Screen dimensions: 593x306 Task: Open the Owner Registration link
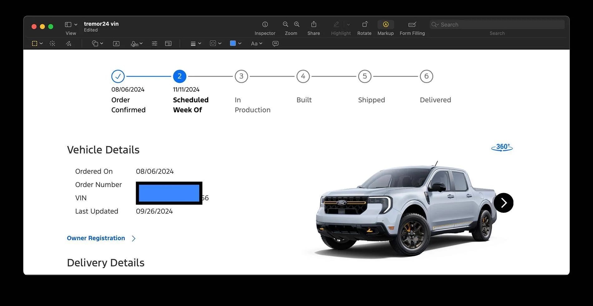point(96,238)
